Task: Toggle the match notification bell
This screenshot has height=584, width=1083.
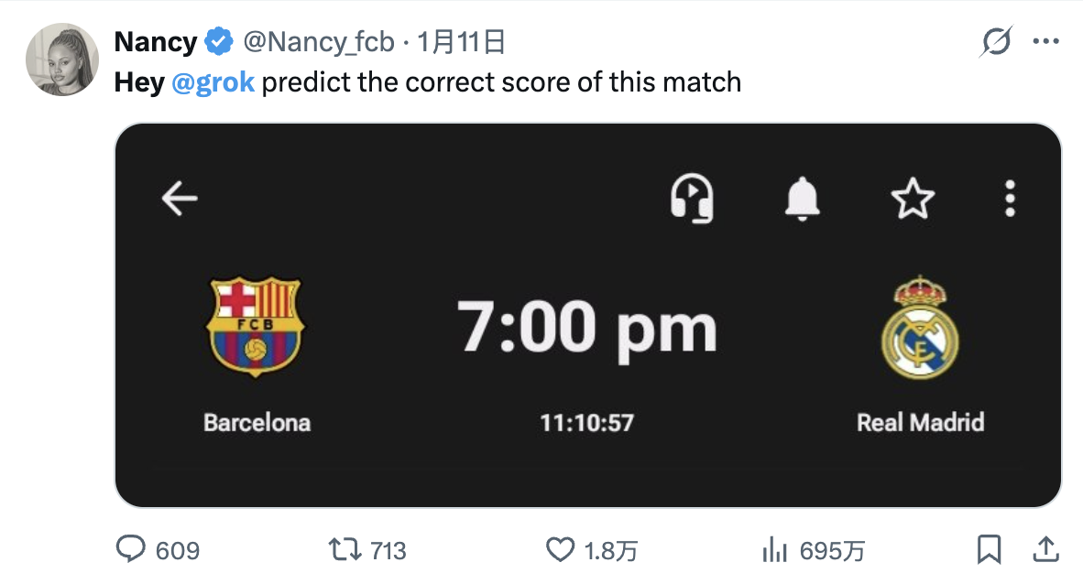Action: click(x=803, y=198)
